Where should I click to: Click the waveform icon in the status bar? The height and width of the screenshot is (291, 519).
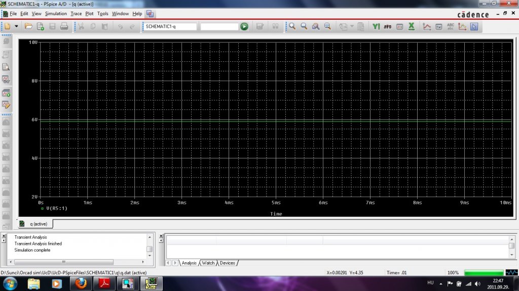512,272
